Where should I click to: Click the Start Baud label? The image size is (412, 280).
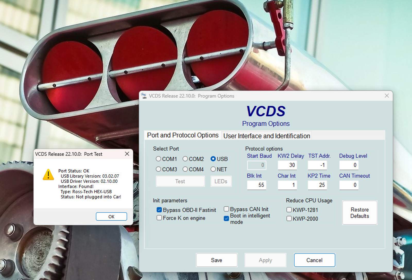click(259, 156)
